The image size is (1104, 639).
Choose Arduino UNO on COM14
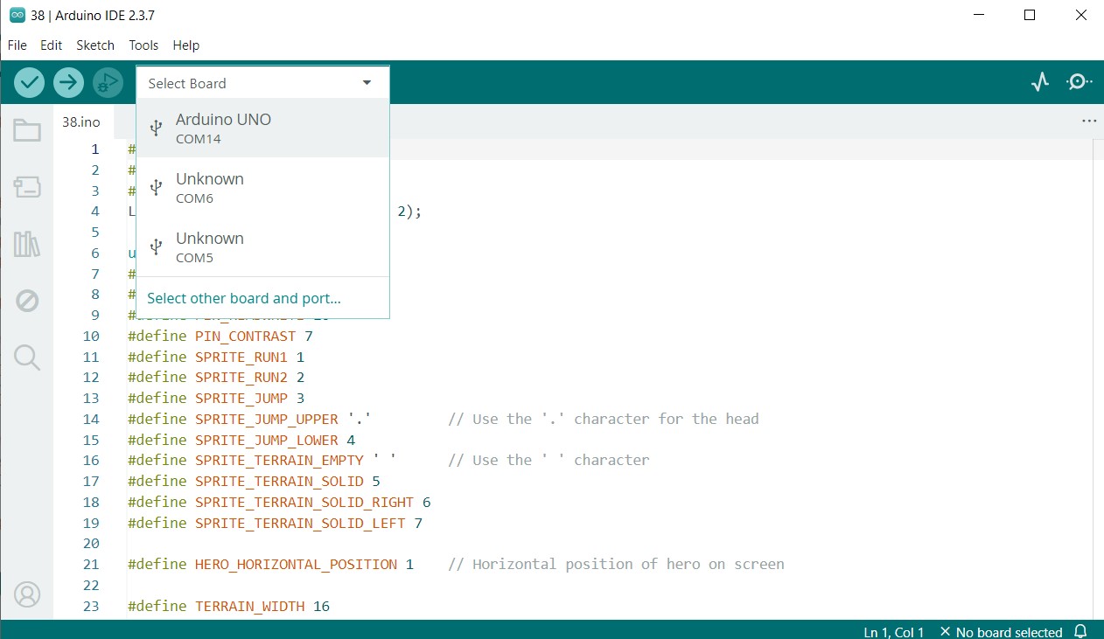[263, 128]
